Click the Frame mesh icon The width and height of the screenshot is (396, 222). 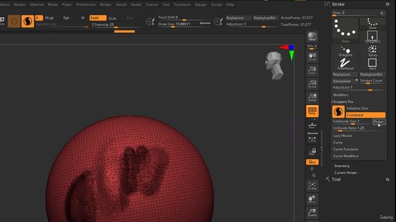[312, 186]
